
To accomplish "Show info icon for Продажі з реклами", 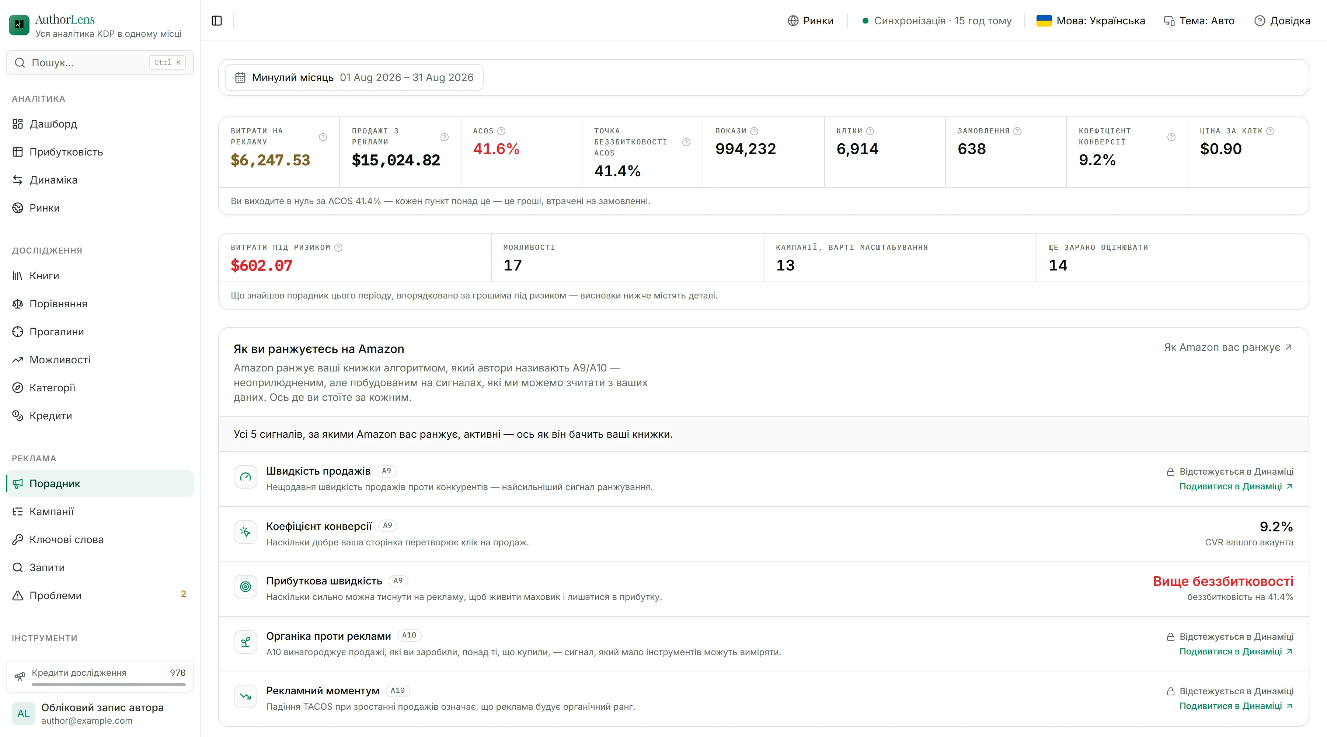I will (445, 137).
